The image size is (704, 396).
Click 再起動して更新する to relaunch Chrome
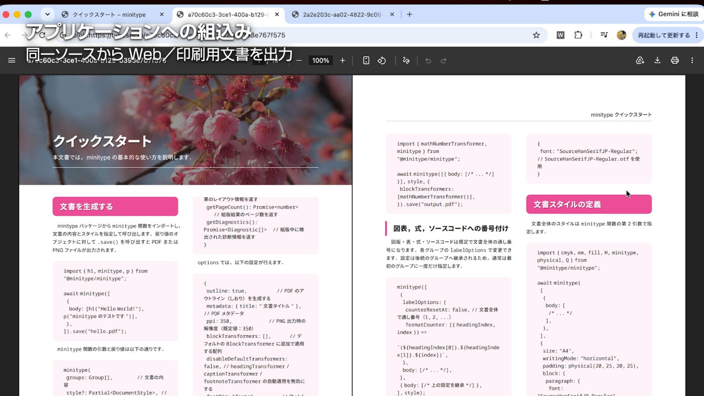[x=667, y=35]
